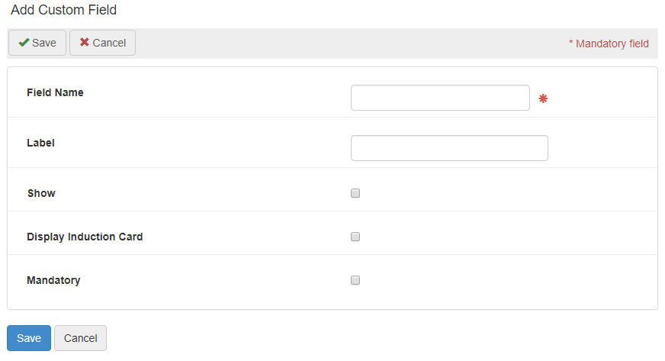Screen dimensions: 665x361
Task: Click the "Field Name" bold label text
Action: (55, 92)
